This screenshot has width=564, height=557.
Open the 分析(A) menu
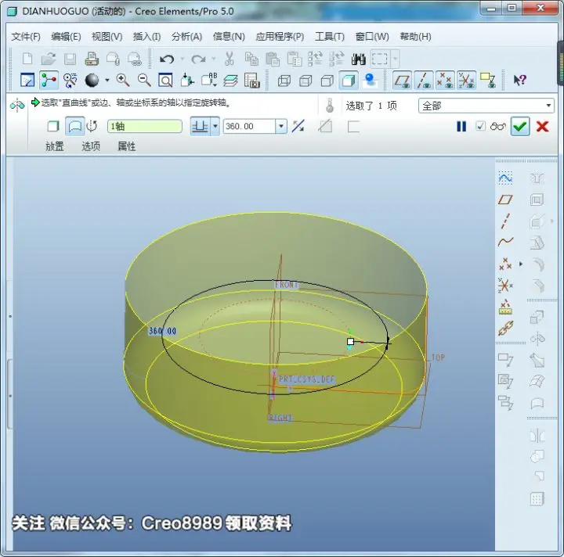(186, 37)
